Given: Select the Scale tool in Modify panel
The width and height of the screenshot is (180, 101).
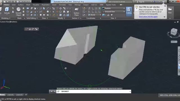Looking at the screenshot, I should pos(60,15).
